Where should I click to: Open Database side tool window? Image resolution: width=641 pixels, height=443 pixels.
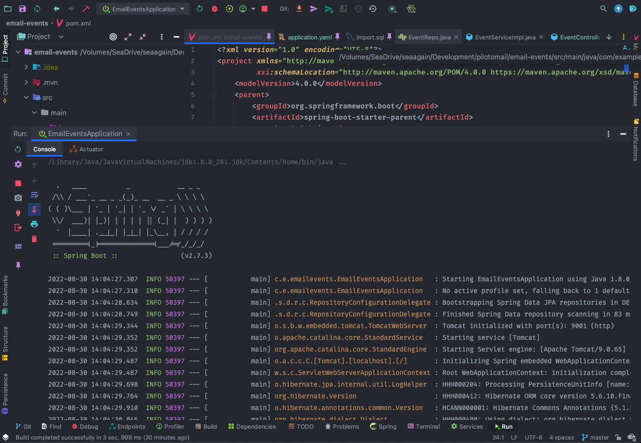pos(635,90)
